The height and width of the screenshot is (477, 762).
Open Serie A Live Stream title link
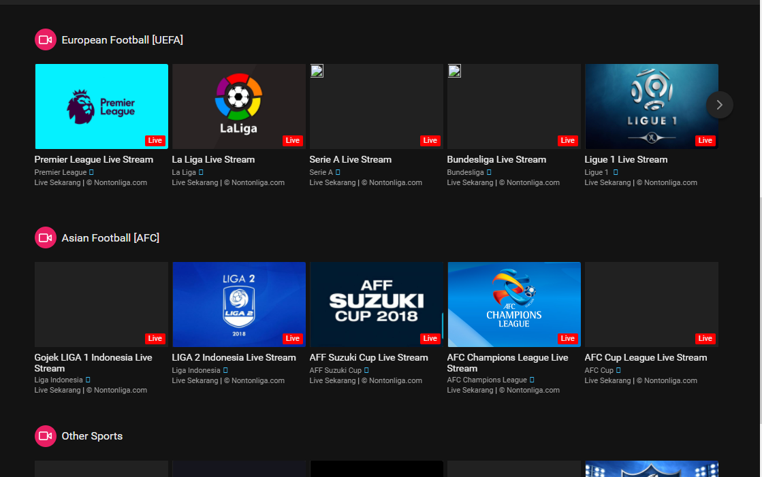pos(351,159)
